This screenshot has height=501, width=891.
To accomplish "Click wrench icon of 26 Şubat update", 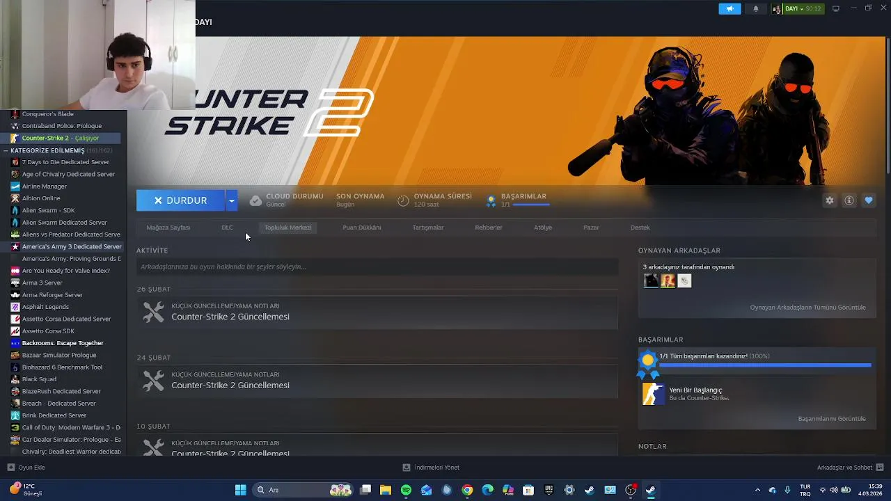I will pyautogui.click(x=154, y=312).
